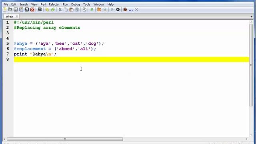Open the File menu
This screenshot has width=256, height=144.
6,4
